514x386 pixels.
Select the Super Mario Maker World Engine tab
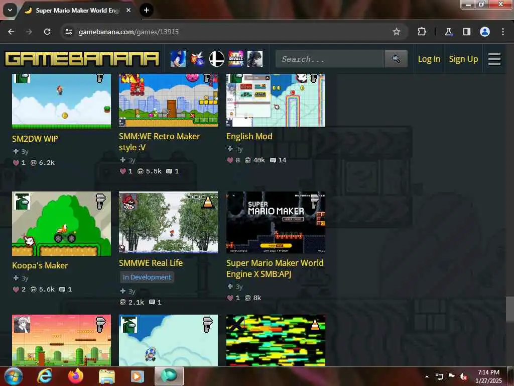tap(78, 10)
